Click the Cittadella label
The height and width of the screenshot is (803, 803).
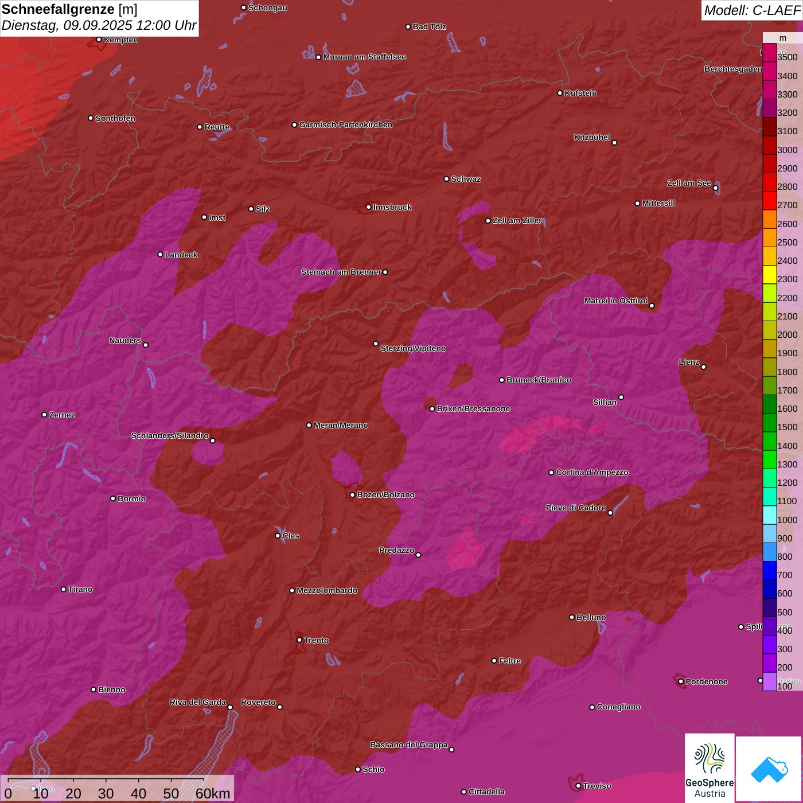(x=487, y=792)
